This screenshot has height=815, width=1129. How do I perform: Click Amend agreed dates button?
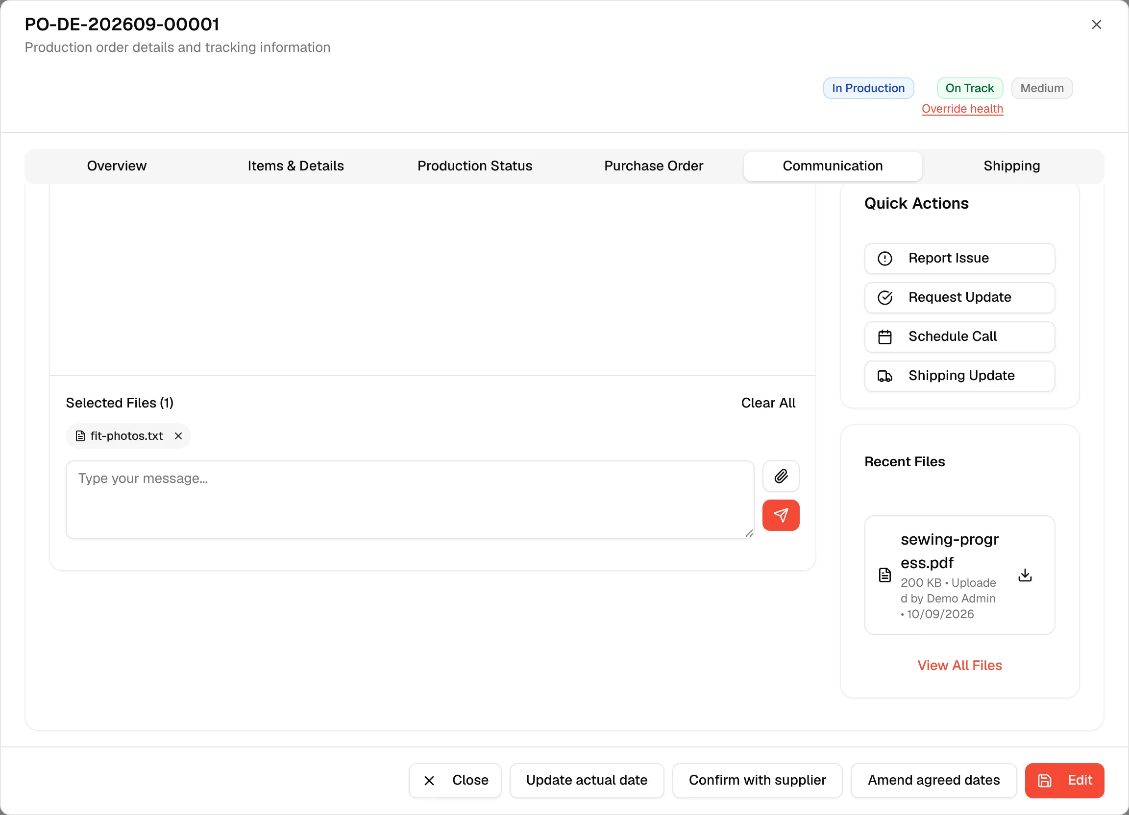(x=933, y=780)
